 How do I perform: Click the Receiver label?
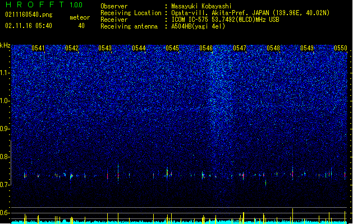tap(114, 20)
